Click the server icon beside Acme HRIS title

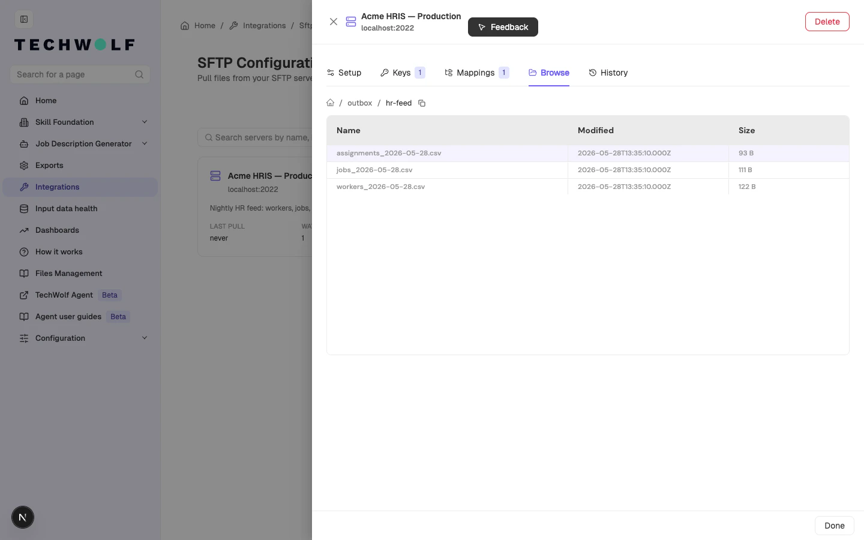coord(351,22)
